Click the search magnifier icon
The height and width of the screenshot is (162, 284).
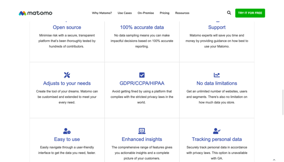pos(229,13)
